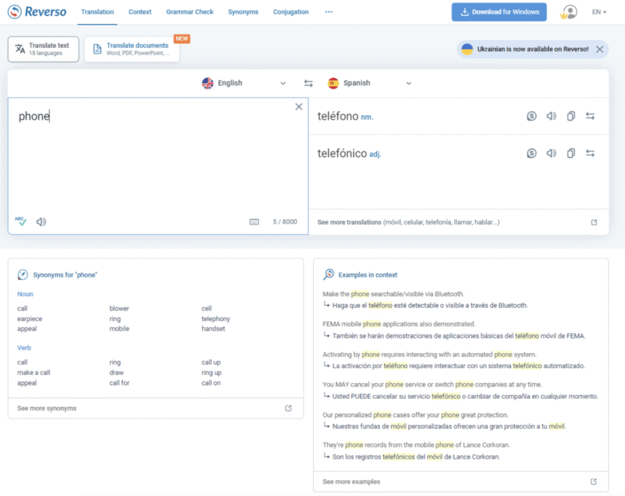
Task: Open See more synonyms link
Action: coord(47,408)
